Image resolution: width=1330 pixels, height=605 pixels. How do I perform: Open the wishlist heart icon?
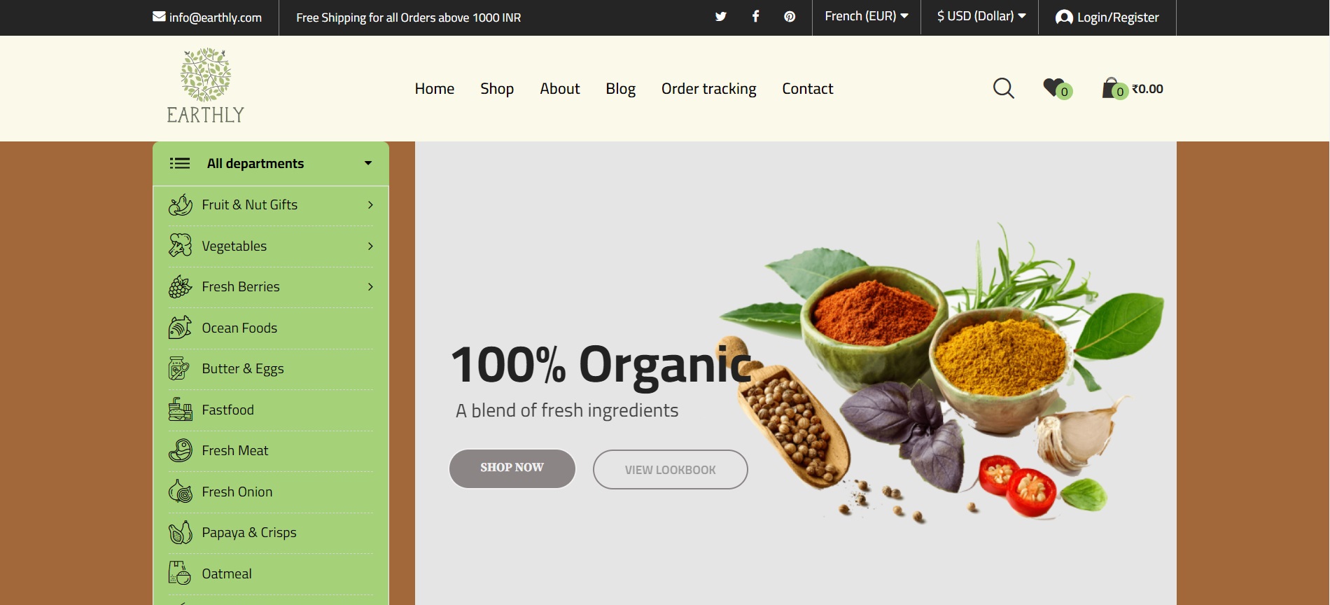coord(1056,88)
